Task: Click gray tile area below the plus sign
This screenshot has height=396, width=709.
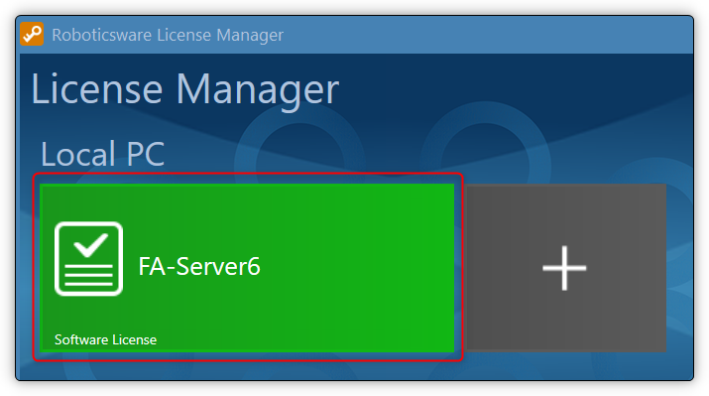Action: [565, 322]
